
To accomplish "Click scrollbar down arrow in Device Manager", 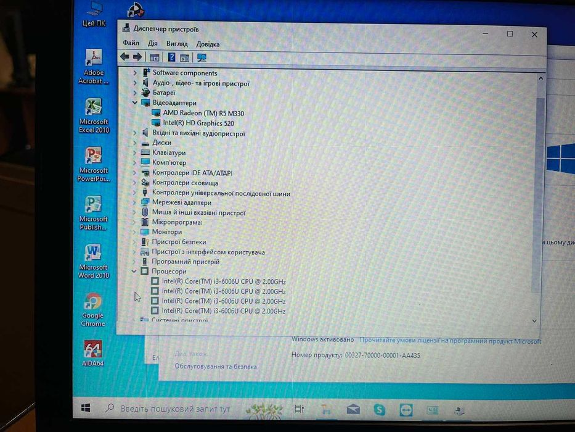I will coord(535,321).
